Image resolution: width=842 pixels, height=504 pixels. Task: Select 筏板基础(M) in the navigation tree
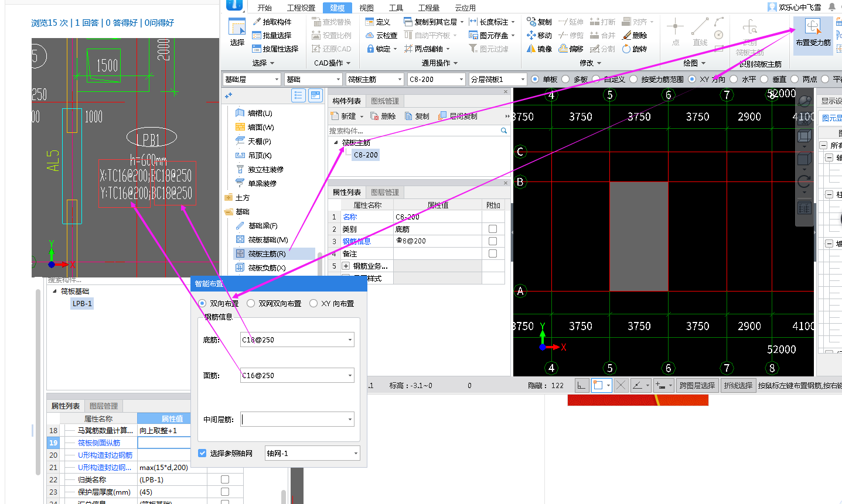268,239
